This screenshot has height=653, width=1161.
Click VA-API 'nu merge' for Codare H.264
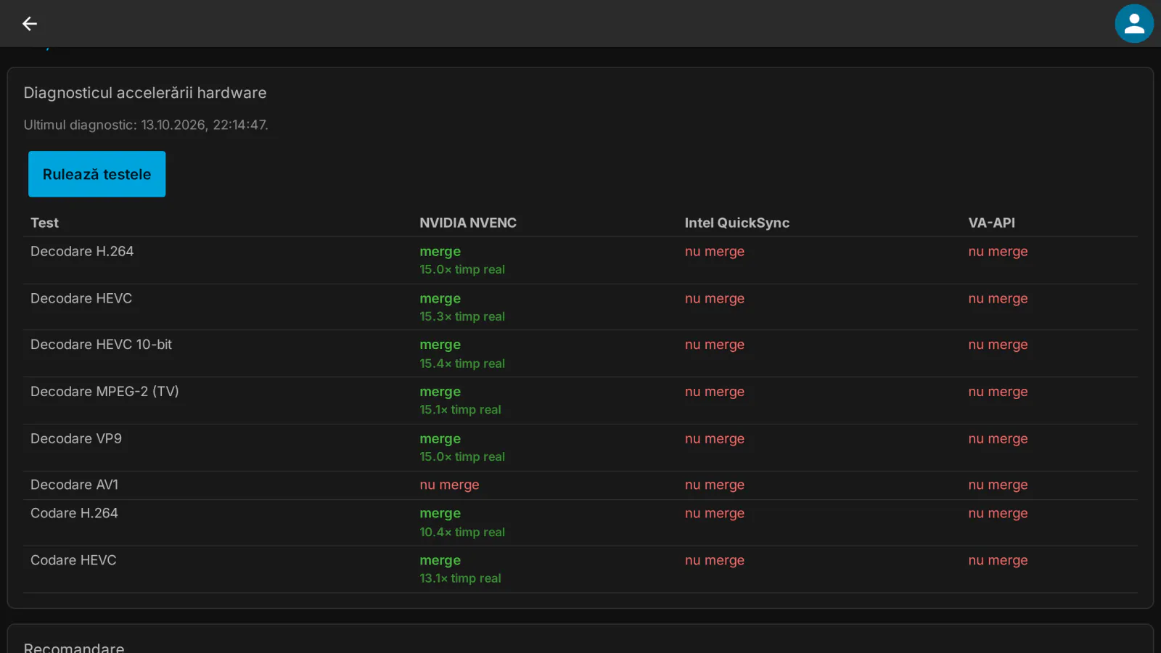pos(998,513)
